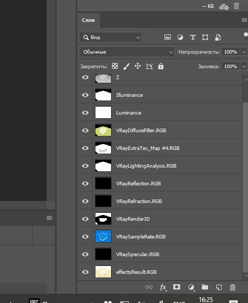Click the VRayReflection.RGB layer thumbnail
Image resolution: width=248 pixels, height=303 pixels.
pyautogui.click(x=103, y=183)
